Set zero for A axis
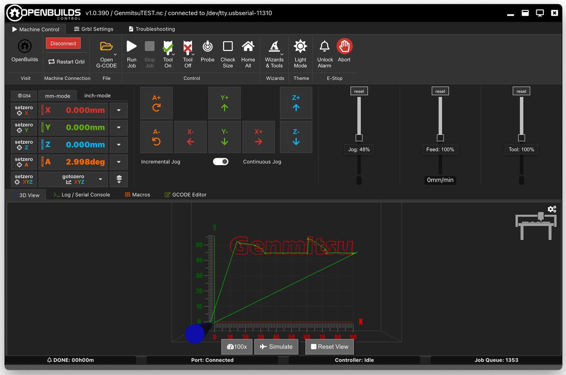 click(x=24, y=162)
